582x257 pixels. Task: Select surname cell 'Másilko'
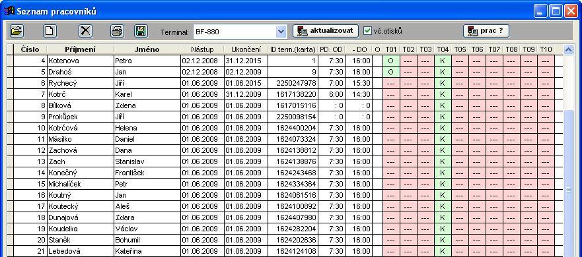click(80, 139)
